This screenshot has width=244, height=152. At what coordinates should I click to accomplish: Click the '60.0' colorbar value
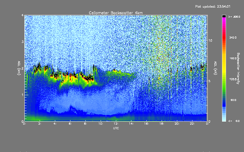[x=233, y=100]
